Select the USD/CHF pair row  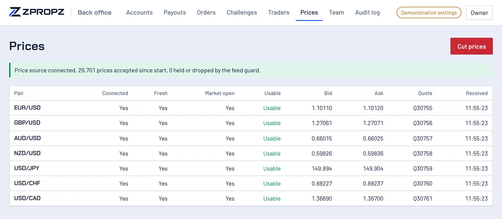tap(251, 183)
